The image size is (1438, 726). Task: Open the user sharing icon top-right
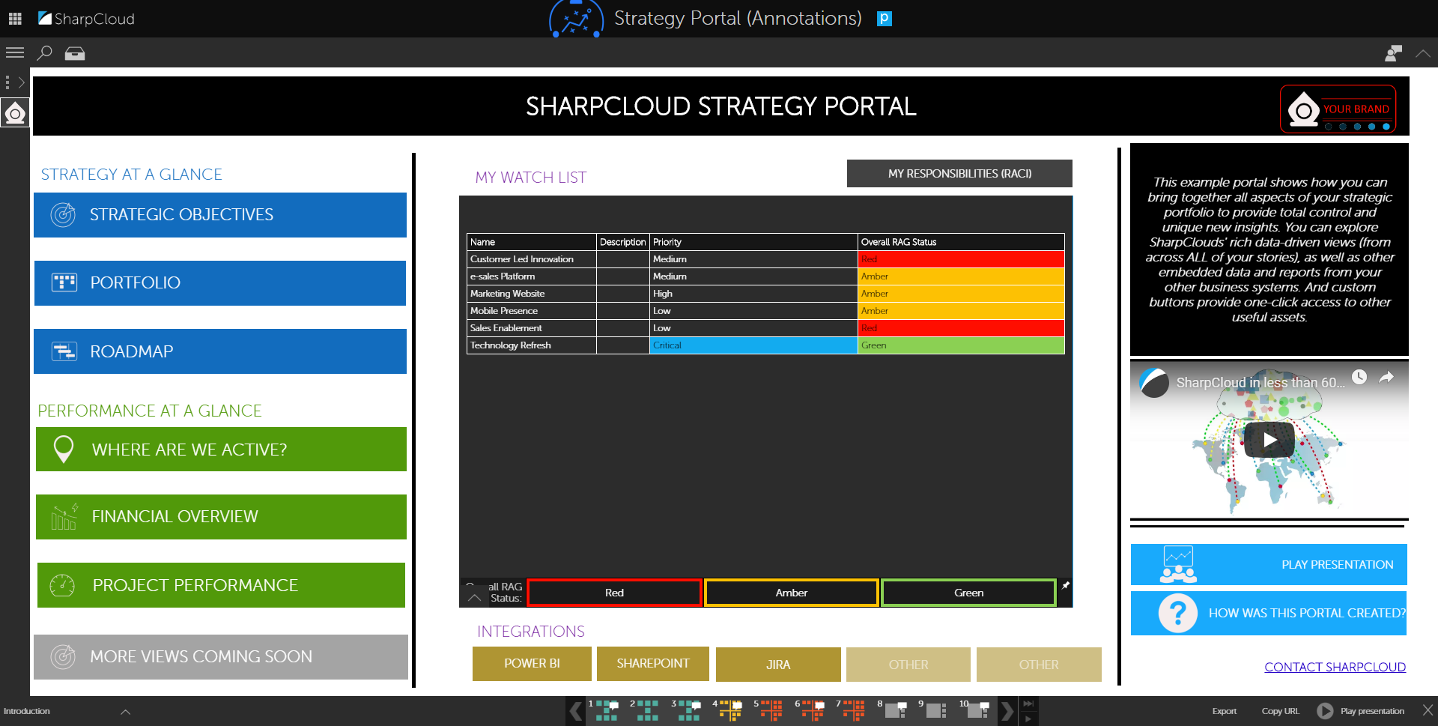tap(1393, 53)
